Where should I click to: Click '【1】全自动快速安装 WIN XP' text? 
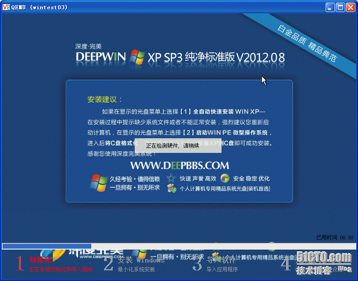coord(219,112)
